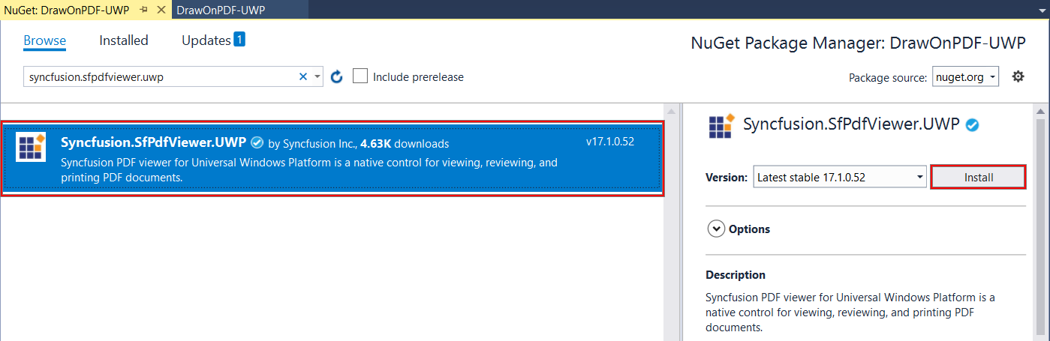Click the Syncfusion logo in the details pane

721,125
